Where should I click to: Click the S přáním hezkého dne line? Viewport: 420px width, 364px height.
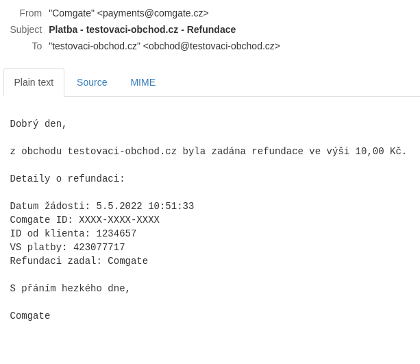click(x=70, y=289)
